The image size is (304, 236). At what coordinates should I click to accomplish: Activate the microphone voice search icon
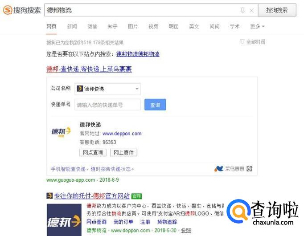[x=242, y=10]
